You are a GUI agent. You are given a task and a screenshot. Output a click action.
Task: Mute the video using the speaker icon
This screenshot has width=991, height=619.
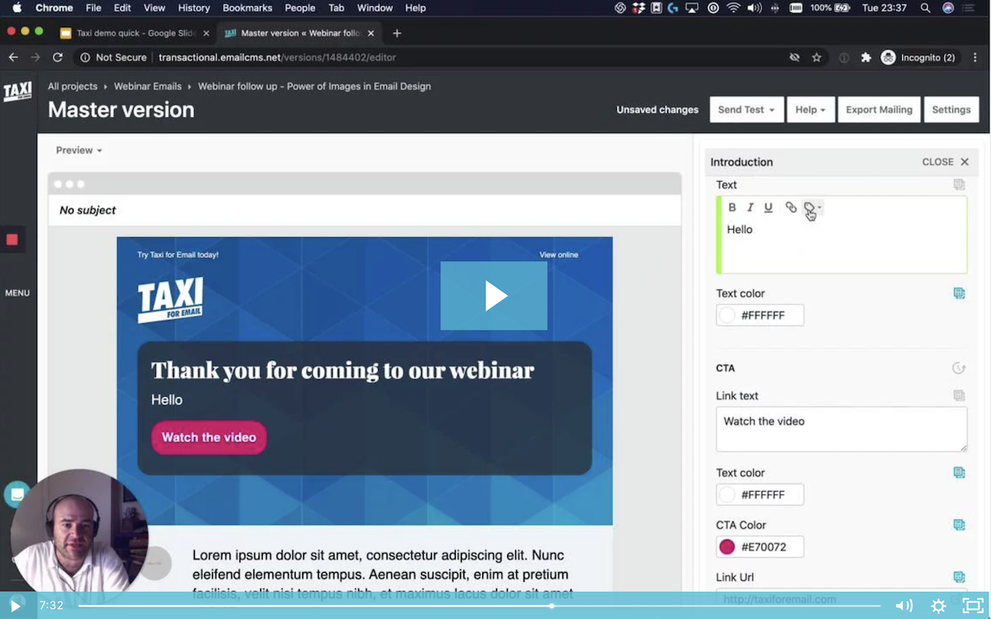904,606
